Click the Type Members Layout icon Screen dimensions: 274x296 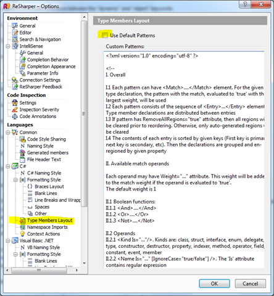(x=22, y=221)
